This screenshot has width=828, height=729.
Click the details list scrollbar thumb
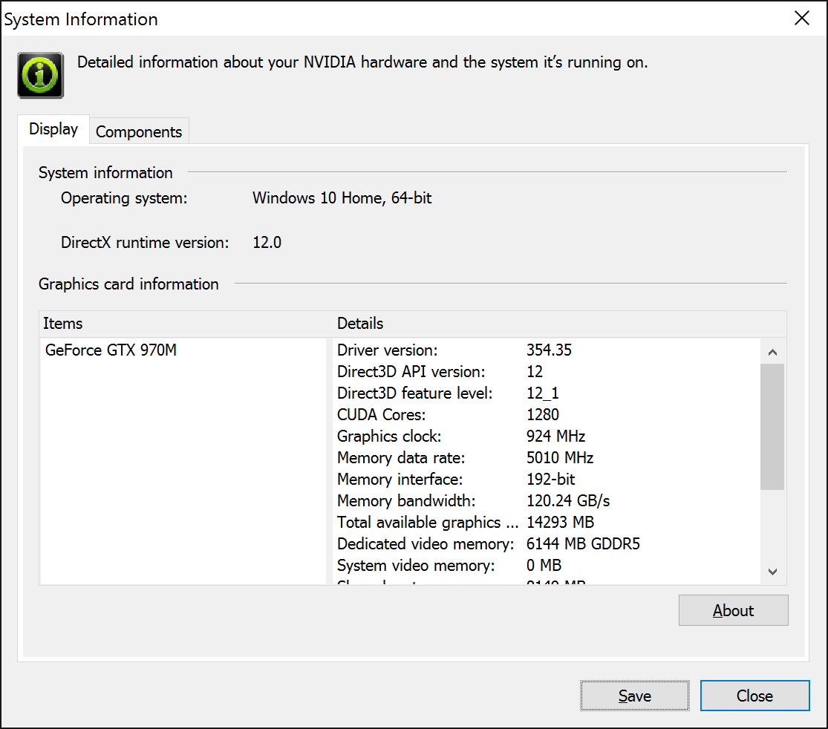click(772, 427)
